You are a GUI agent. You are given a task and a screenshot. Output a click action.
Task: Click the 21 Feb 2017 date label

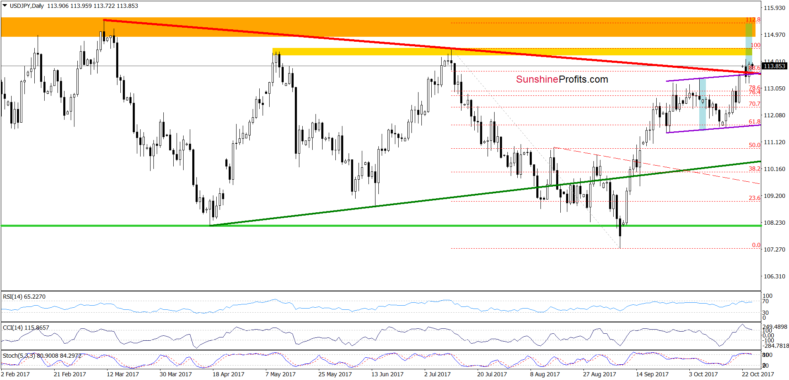(x=70, y=374)
